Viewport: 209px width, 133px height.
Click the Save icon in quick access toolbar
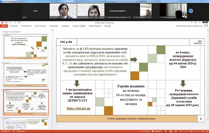pos(6,23)
